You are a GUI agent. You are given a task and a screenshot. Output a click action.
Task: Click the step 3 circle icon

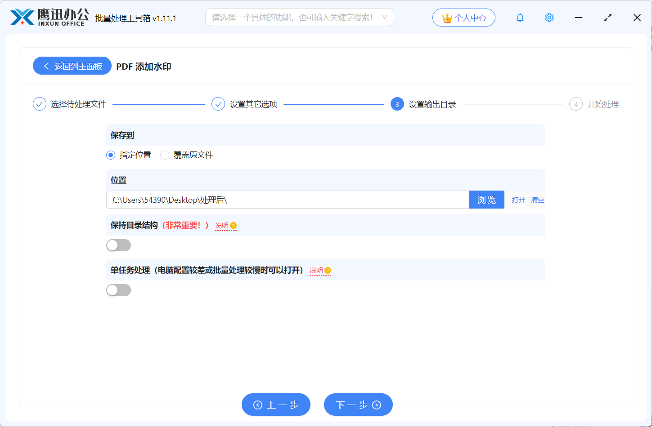coord(397,103)
